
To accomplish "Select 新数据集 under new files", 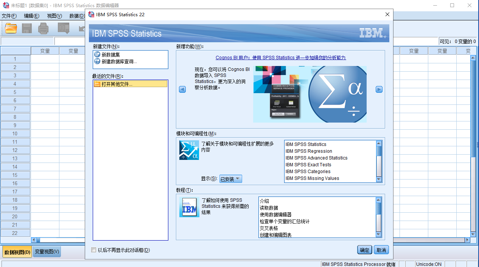I will pyautogui.click(x=110, y=55).
